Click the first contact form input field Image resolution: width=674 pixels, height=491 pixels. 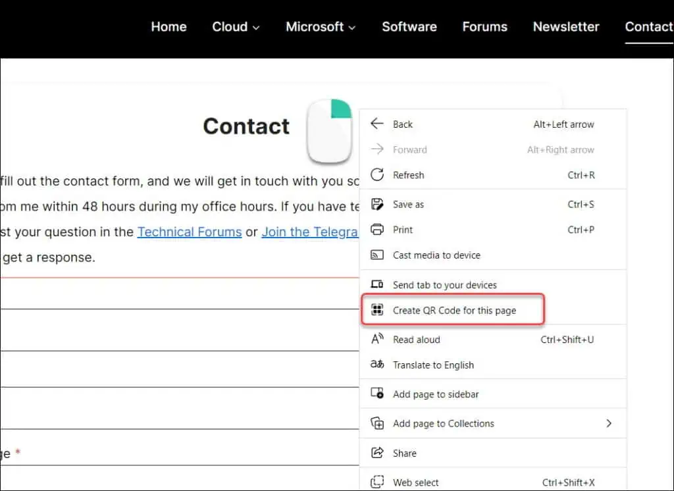(x=179, y=294)
